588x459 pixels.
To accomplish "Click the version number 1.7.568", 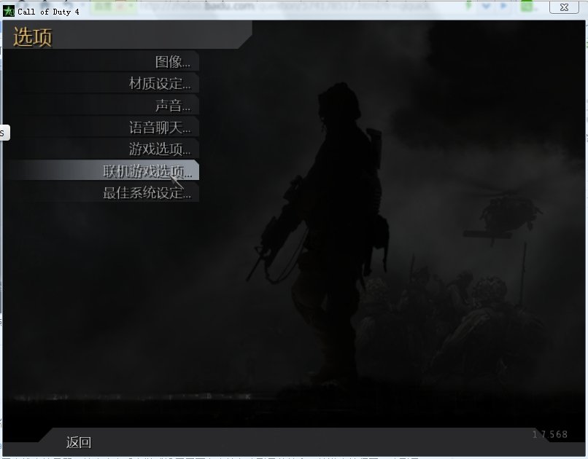I will 549,434.
